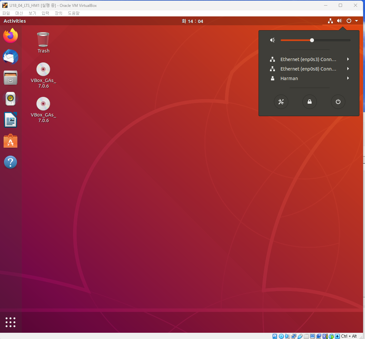
Task: Open the 파일 menu in VirtualBox
Action: coord(6,13)
